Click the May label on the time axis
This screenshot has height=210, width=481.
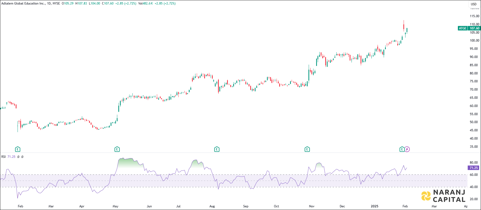(x=115, y=206)
